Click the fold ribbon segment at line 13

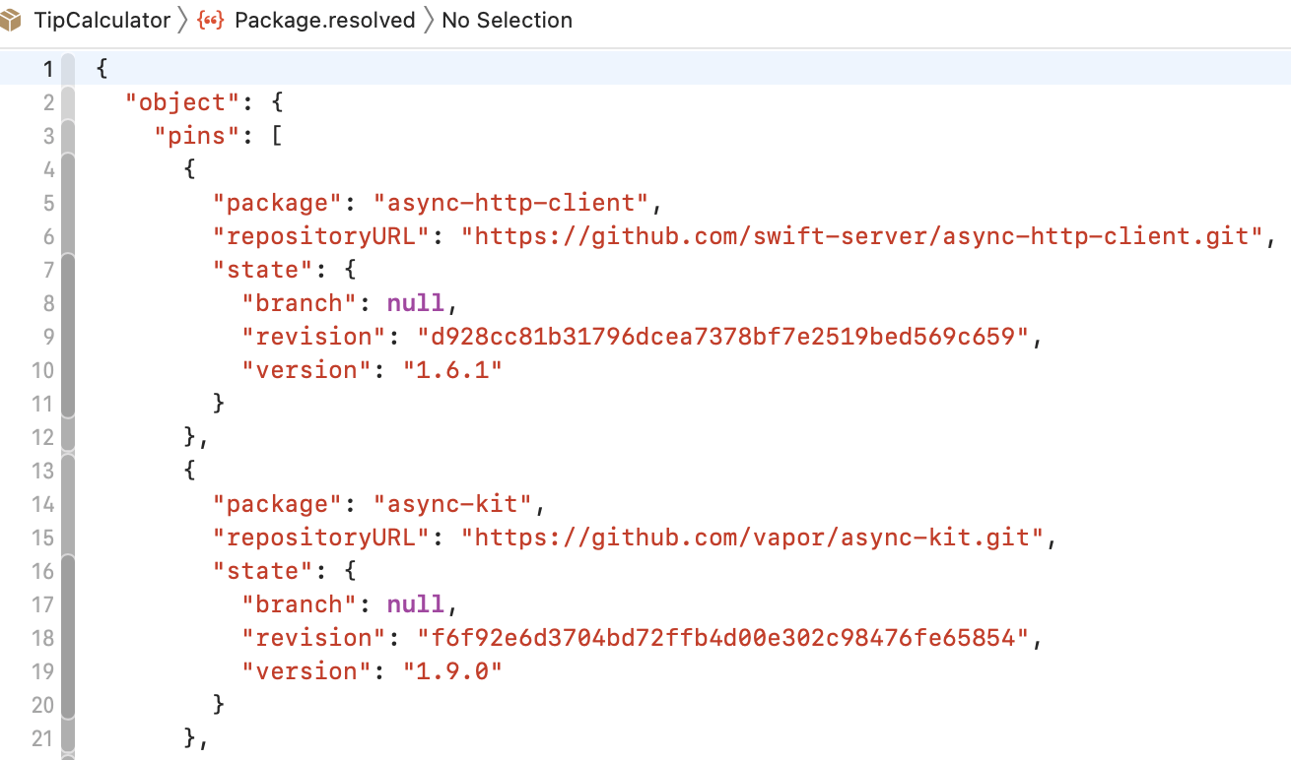[x=67, y=471]
